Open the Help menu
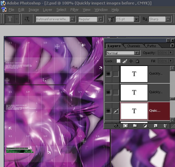The image size is (175, 167). 115,10
